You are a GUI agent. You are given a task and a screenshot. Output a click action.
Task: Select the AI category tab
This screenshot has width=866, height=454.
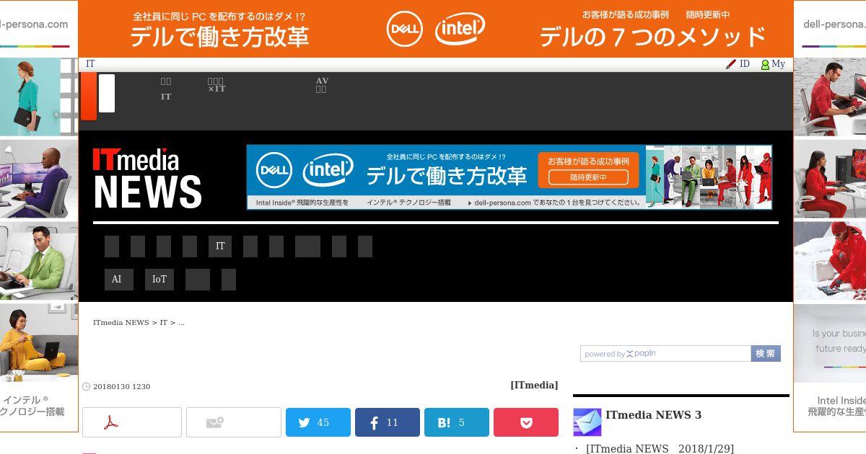point(119,280)
